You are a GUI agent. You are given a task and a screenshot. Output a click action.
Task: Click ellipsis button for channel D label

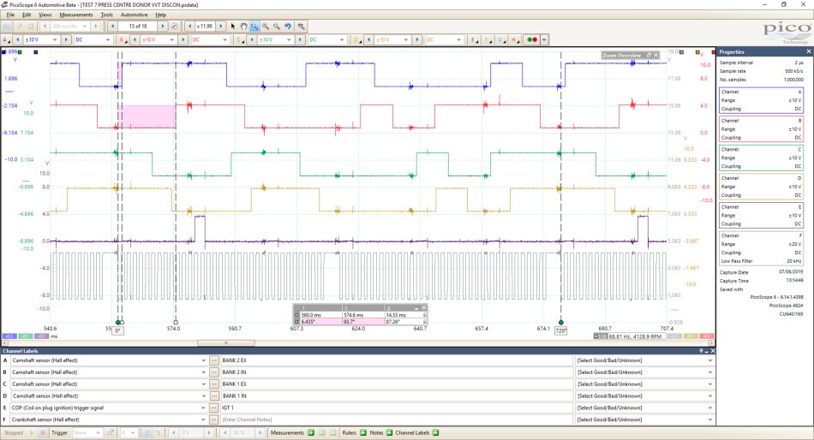click(214, 395)
